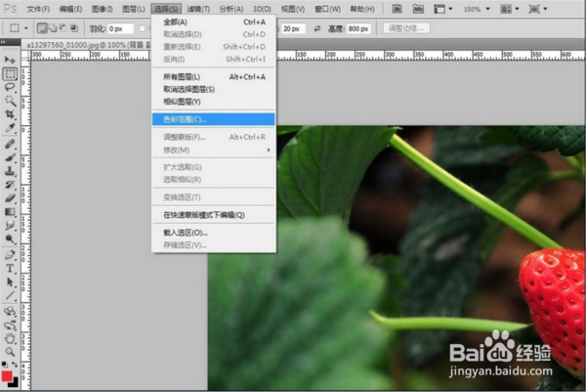Choose 相似图层(Y) menu entry

coord(214,102)
